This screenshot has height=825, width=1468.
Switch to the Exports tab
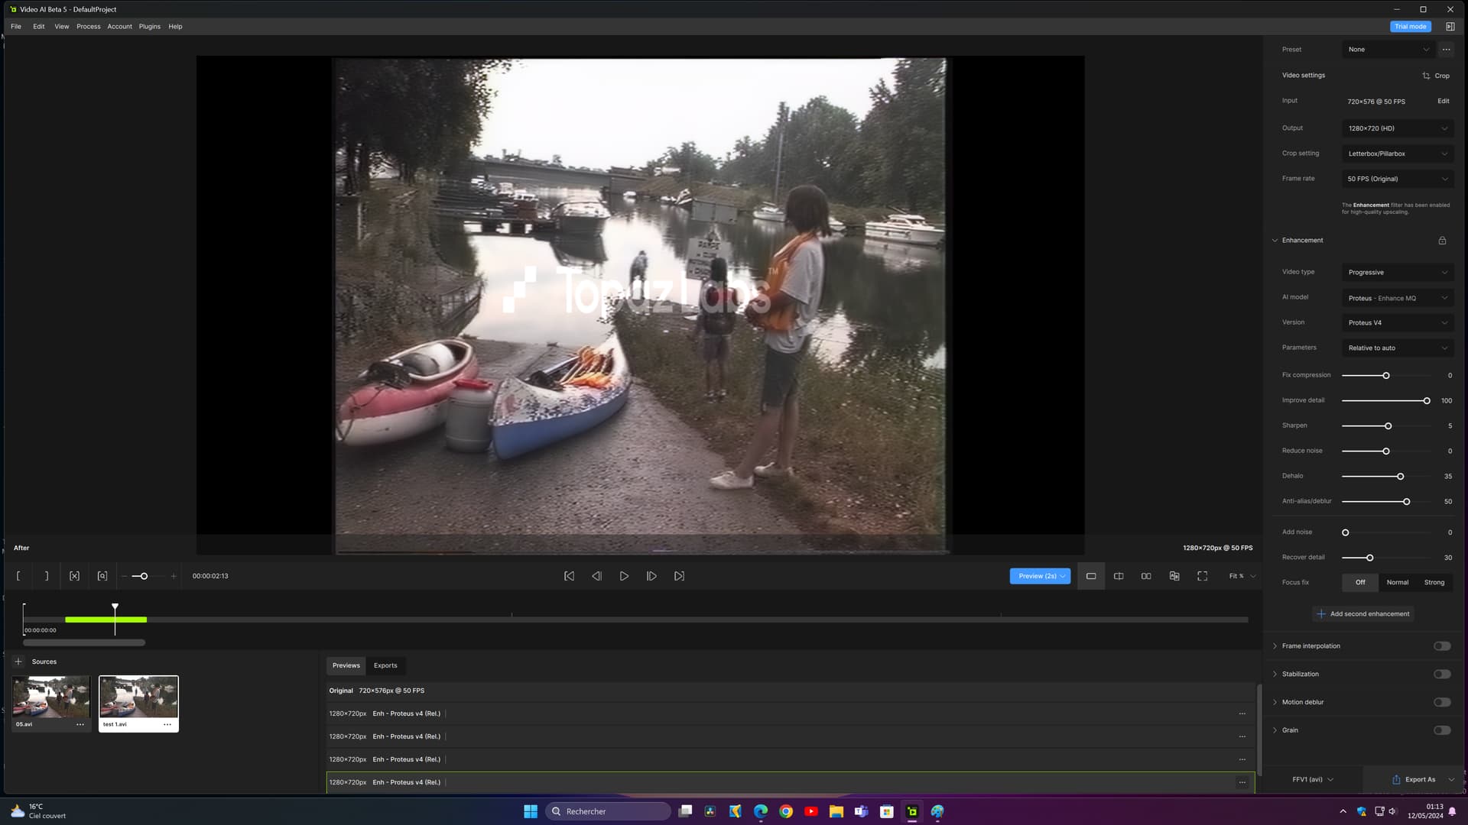coord(385,665)
